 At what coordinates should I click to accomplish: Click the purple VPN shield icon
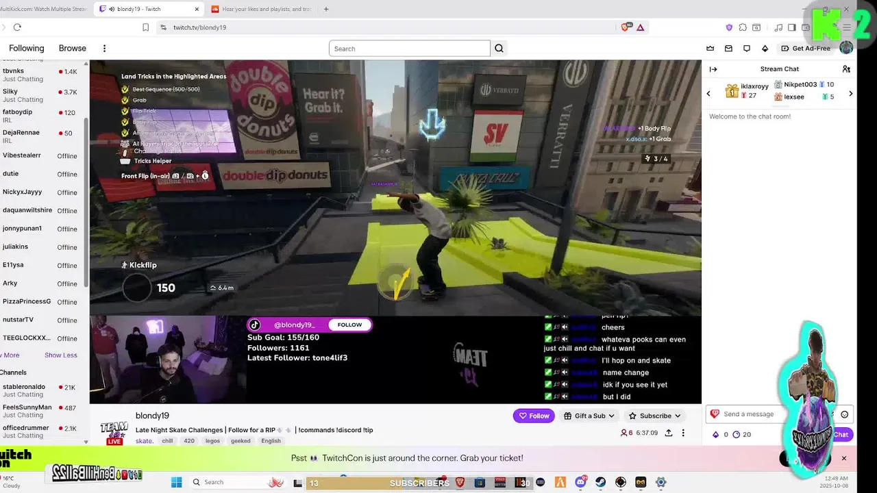(x=729, y=27)
